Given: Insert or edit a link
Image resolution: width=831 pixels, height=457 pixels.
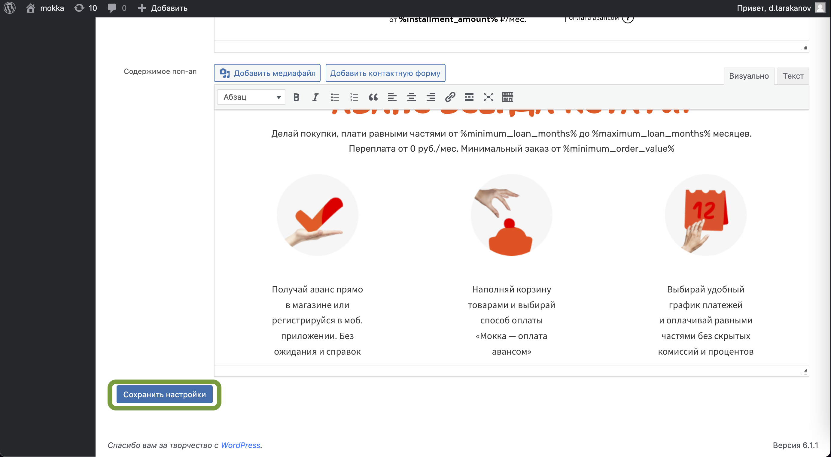Looking at the screenshot, I should point(450,97).
